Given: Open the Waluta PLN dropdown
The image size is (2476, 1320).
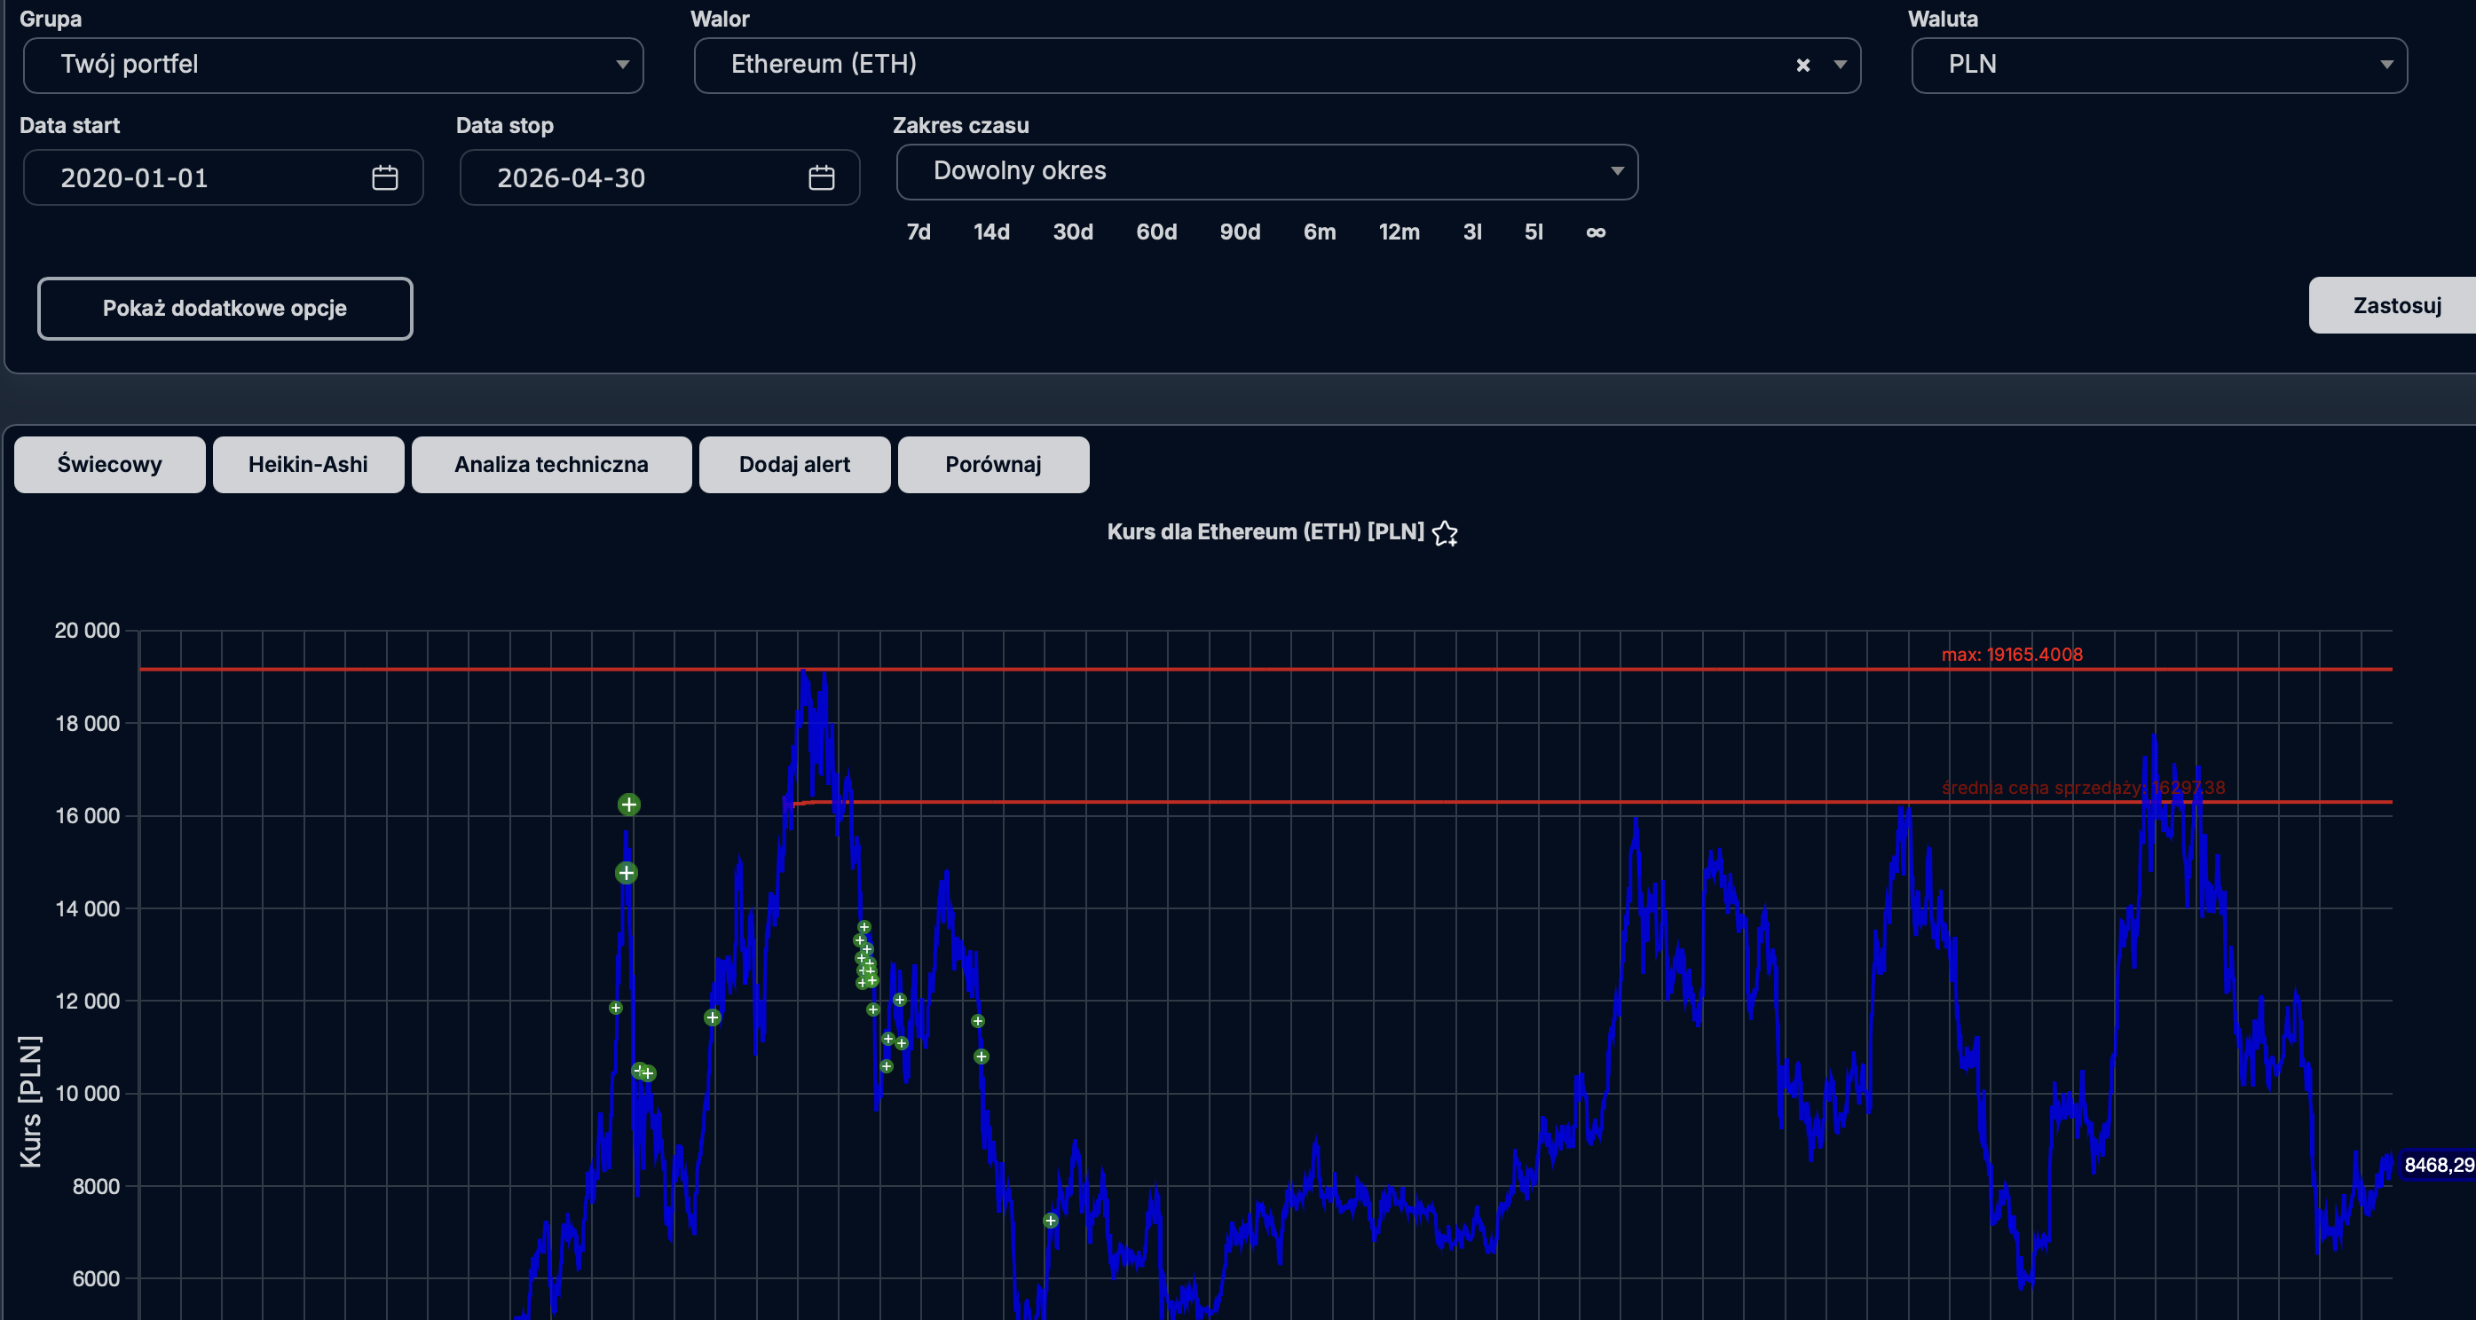Looking at the screenshot, I should coord(2159,66).
